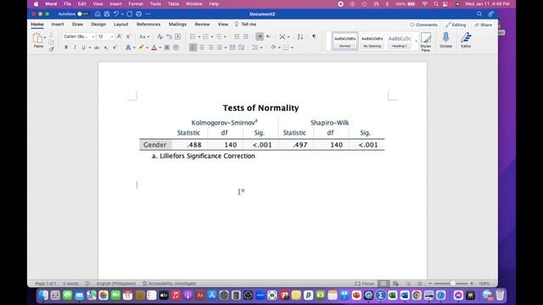Apply Underline formatting
Screen dimensions: 543x305
[83, 47]
